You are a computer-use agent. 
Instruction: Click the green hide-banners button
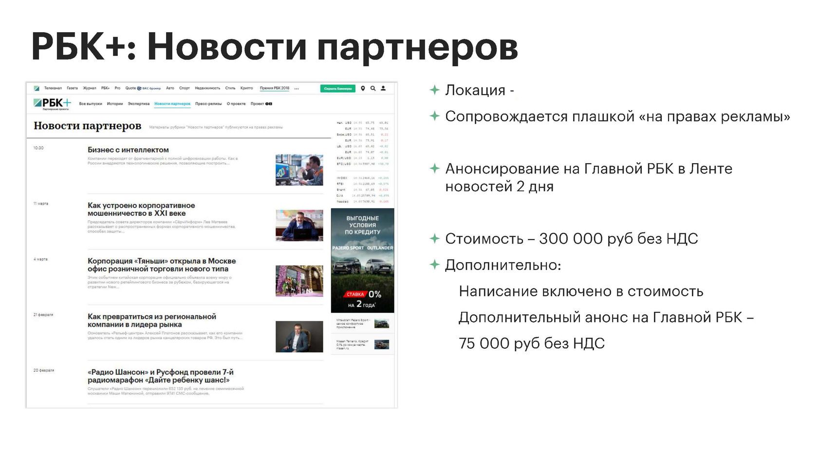tap(338, 88)
